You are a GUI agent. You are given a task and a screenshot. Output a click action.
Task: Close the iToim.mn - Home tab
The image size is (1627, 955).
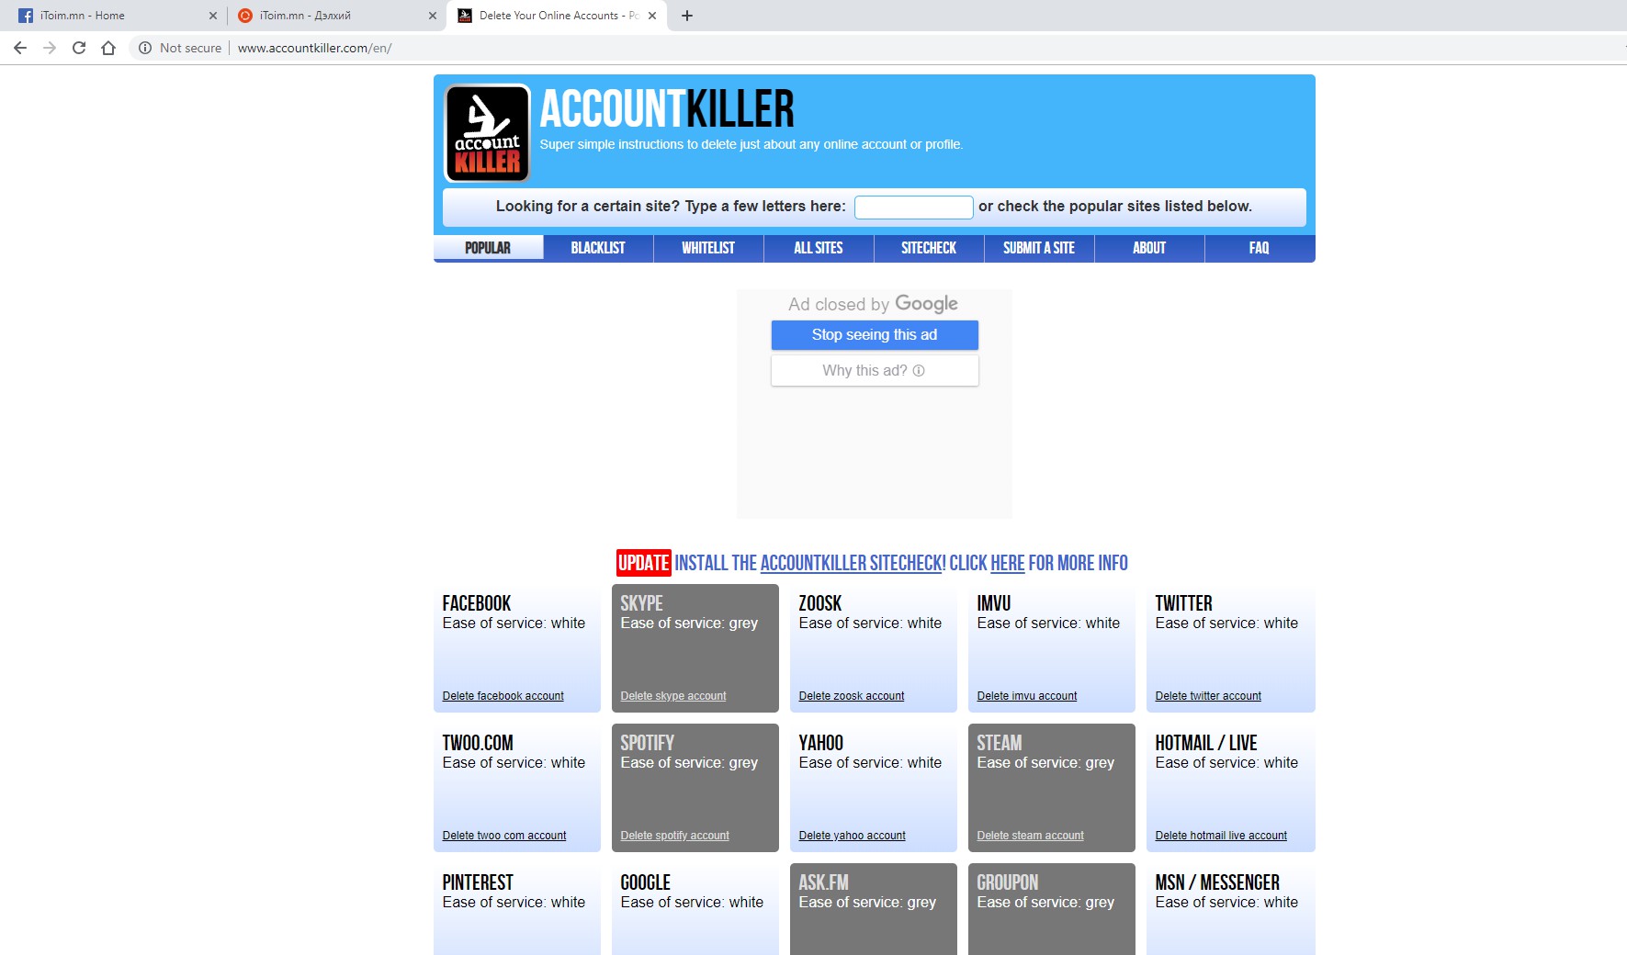point(213,16)
